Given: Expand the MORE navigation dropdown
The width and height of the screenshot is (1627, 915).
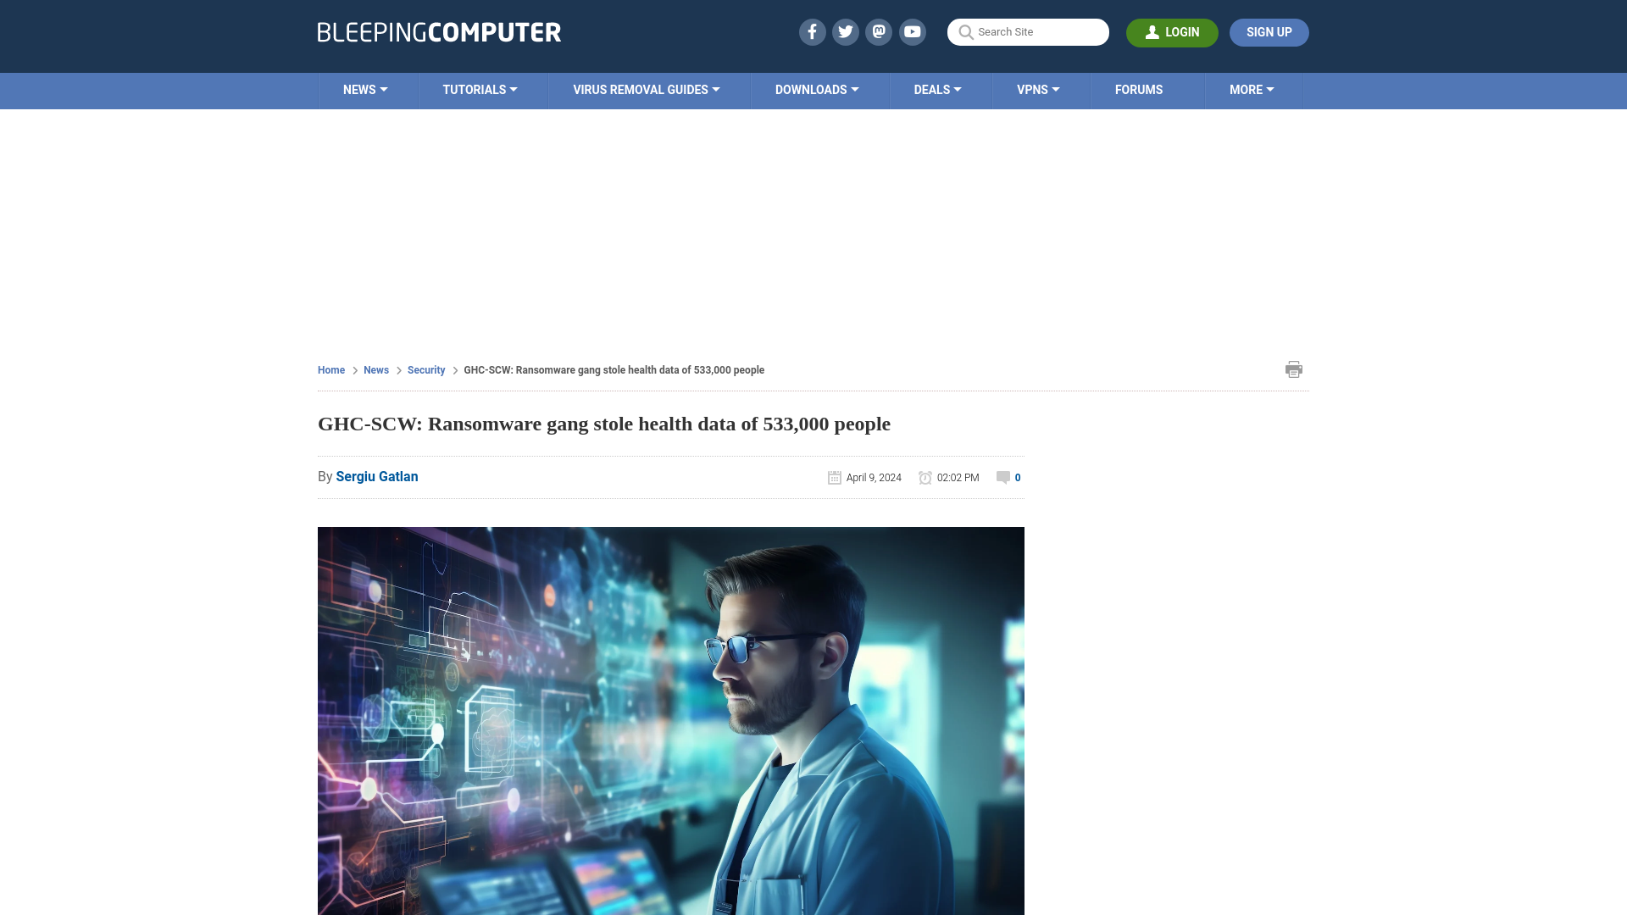Looking at the screenshot, I should tap(1251, 89).
